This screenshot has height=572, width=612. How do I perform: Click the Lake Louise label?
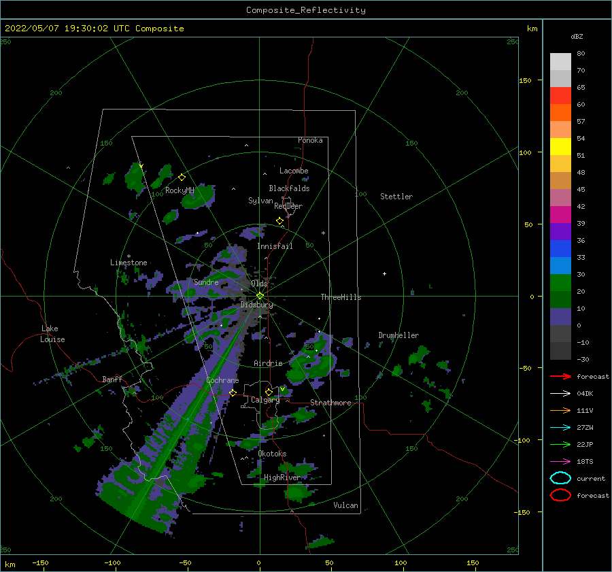point(52,334)
